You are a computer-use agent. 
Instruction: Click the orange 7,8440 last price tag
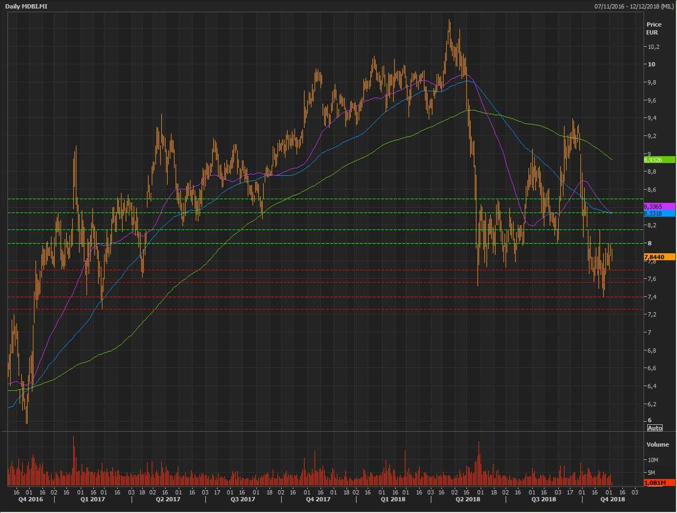pos(658,257)
